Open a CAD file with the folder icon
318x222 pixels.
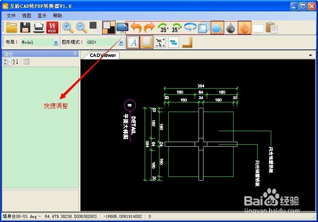pyautogui.click(x=11, y=27)
